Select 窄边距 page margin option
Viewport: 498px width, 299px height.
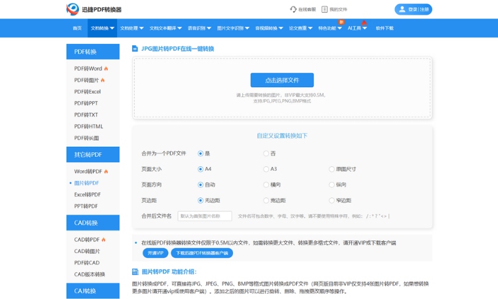pyautogui.click(x=331, y=200)
